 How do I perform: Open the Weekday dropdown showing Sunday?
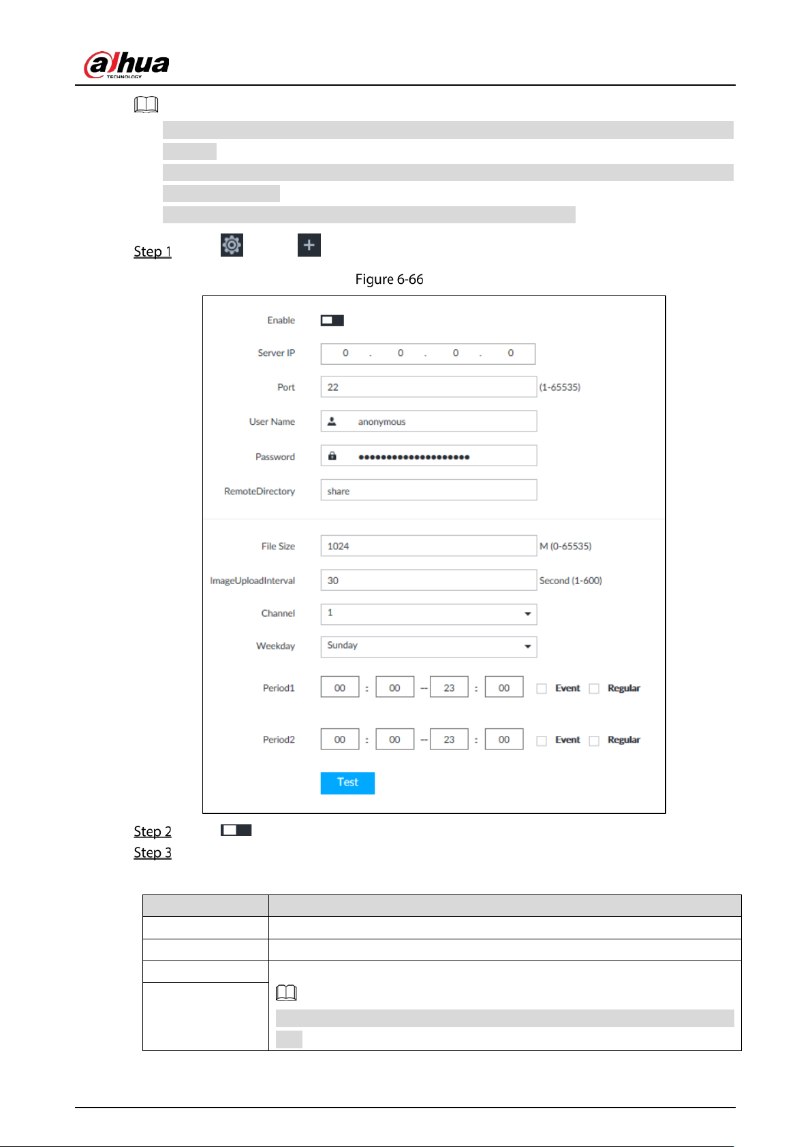point(428,647)
